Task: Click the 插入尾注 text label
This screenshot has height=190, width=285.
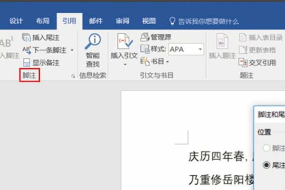Action: (x=46, y=38)
